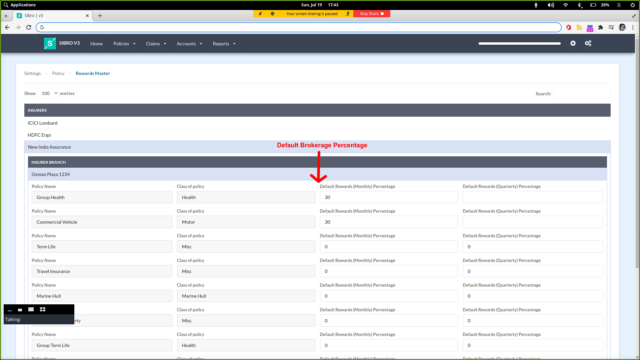The width and height of the screenshot is (640, 360).
Task: Go back with browser back arrow
Action: pyautogui.click(x=7, y=27)
